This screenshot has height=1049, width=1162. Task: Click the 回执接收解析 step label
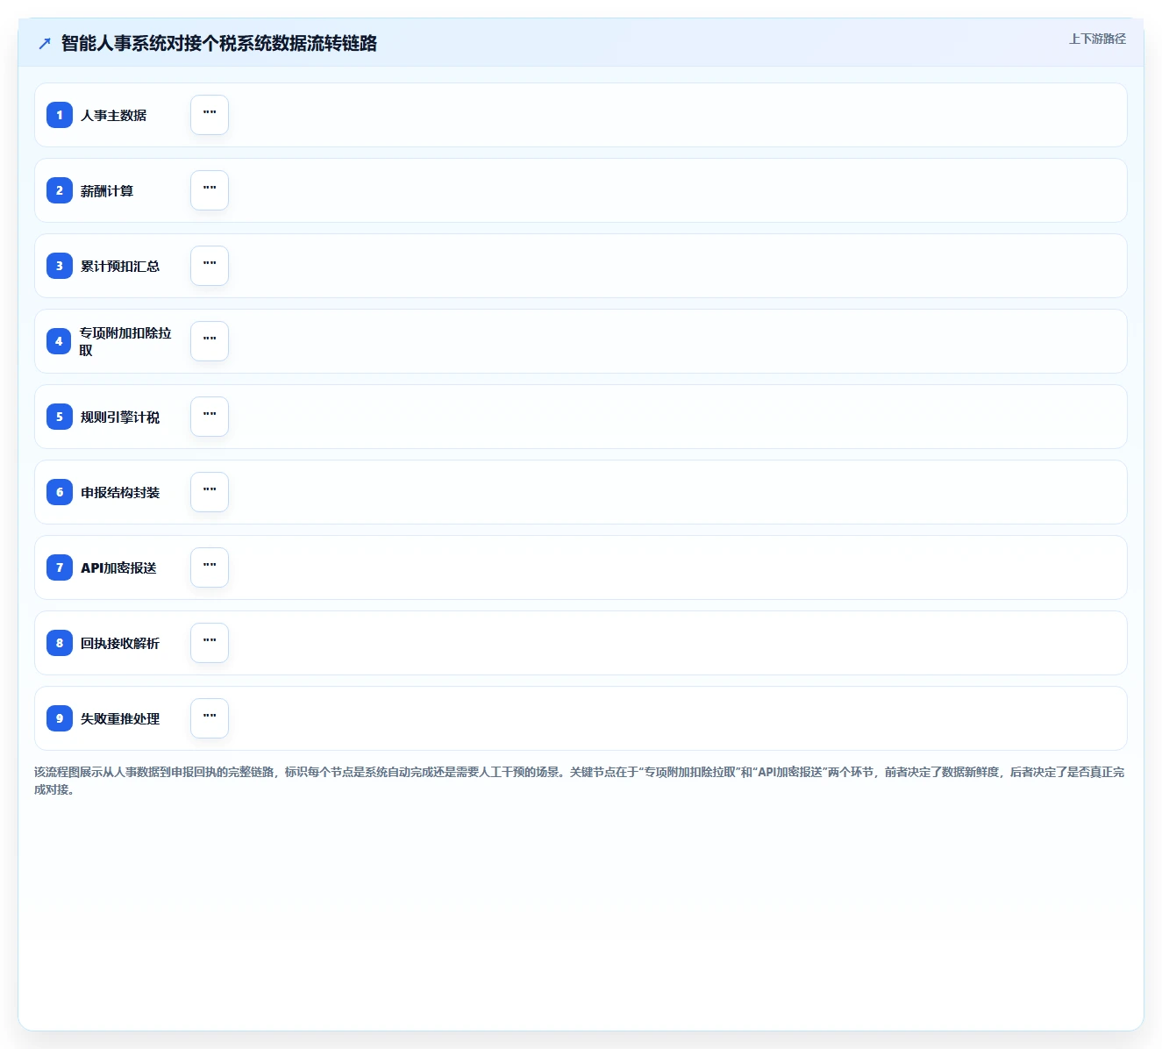pos(120,643)
